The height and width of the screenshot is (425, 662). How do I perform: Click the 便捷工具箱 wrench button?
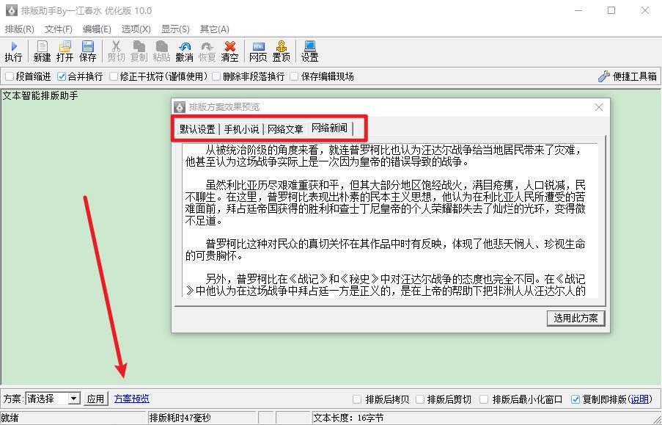(629, 76)
